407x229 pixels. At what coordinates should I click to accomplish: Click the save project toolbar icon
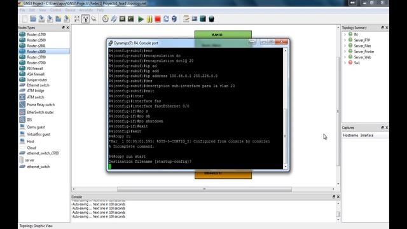[41, 19]
